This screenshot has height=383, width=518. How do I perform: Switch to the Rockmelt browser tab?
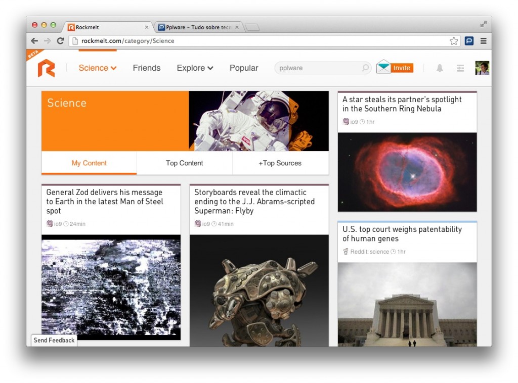[107, 27]
